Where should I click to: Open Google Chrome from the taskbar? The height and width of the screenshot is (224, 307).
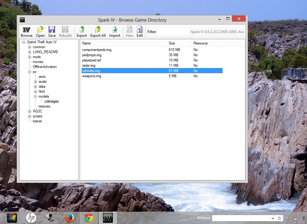click(x=88, y=218)
